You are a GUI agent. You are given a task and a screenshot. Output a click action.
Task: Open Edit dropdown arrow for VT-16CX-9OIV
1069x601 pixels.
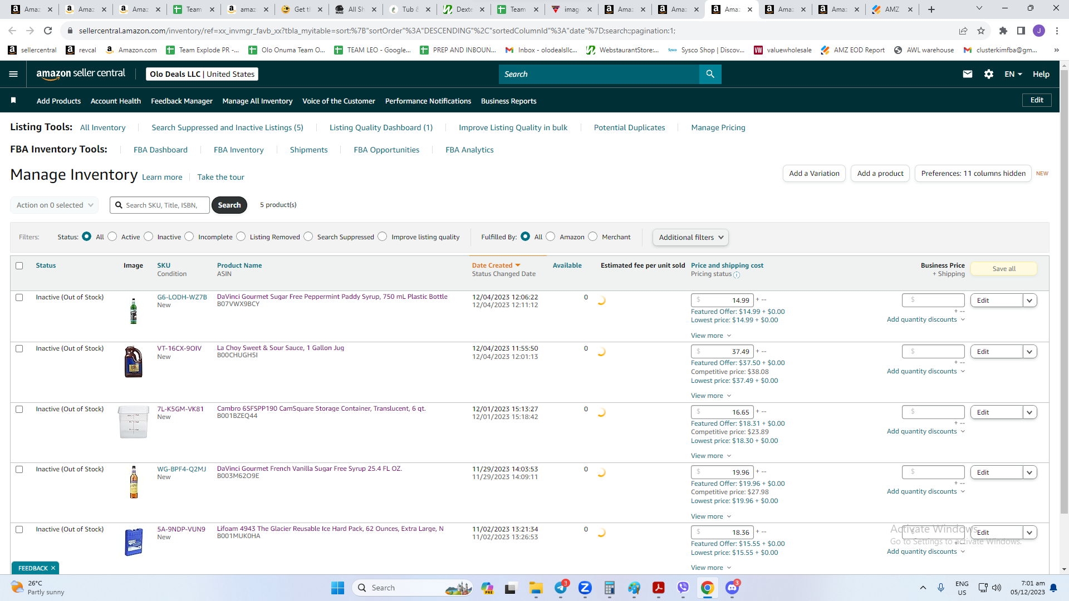click(x=1030, y=352)
